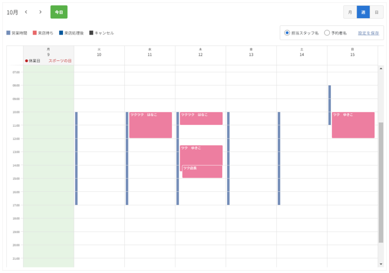This screenshot has height=273, width=389.
Task: Open Sunday's ツク ゆきこ reservation
Action: 353,125
